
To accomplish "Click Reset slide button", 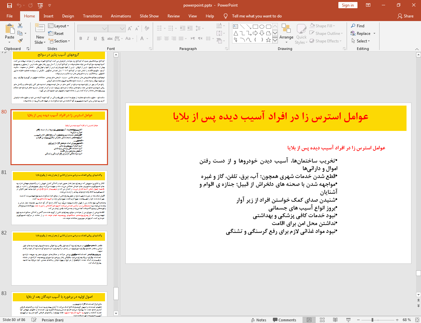I will coord(56,34).
